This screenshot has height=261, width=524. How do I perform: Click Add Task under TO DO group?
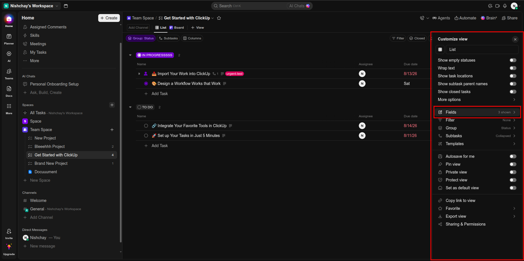(x=160, y=146)
